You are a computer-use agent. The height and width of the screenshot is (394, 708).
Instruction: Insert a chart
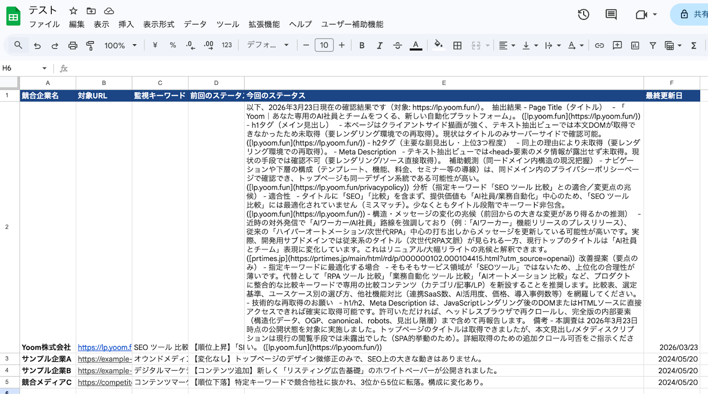[635, 45]
